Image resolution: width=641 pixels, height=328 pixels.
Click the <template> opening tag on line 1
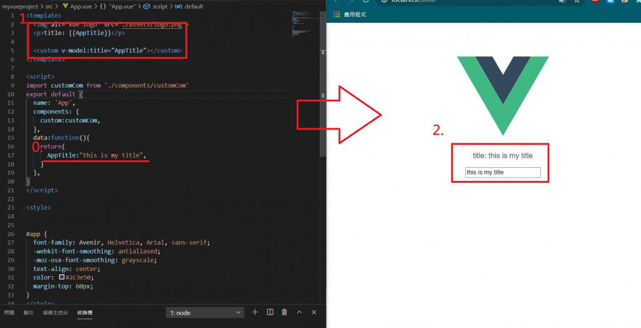[44, 15]
